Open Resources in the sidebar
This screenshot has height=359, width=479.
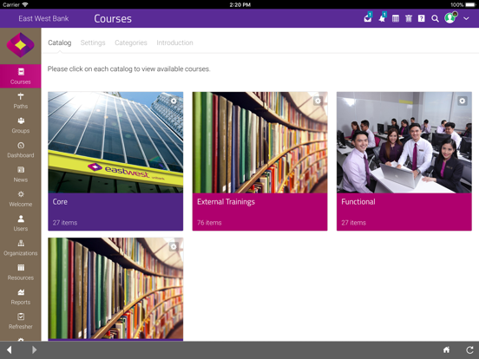[21, 272]
